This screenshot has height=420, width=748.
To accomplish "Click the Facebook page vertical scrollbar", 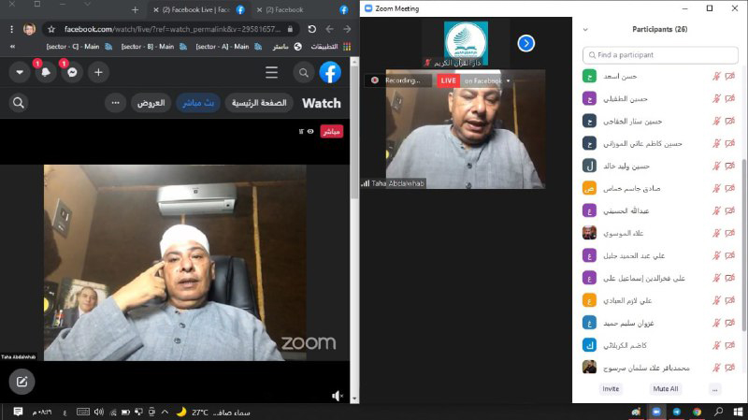I will pos(354,131).
